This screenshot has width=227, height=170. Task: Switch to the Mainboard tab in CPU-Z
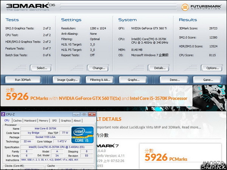click(30, 121)
